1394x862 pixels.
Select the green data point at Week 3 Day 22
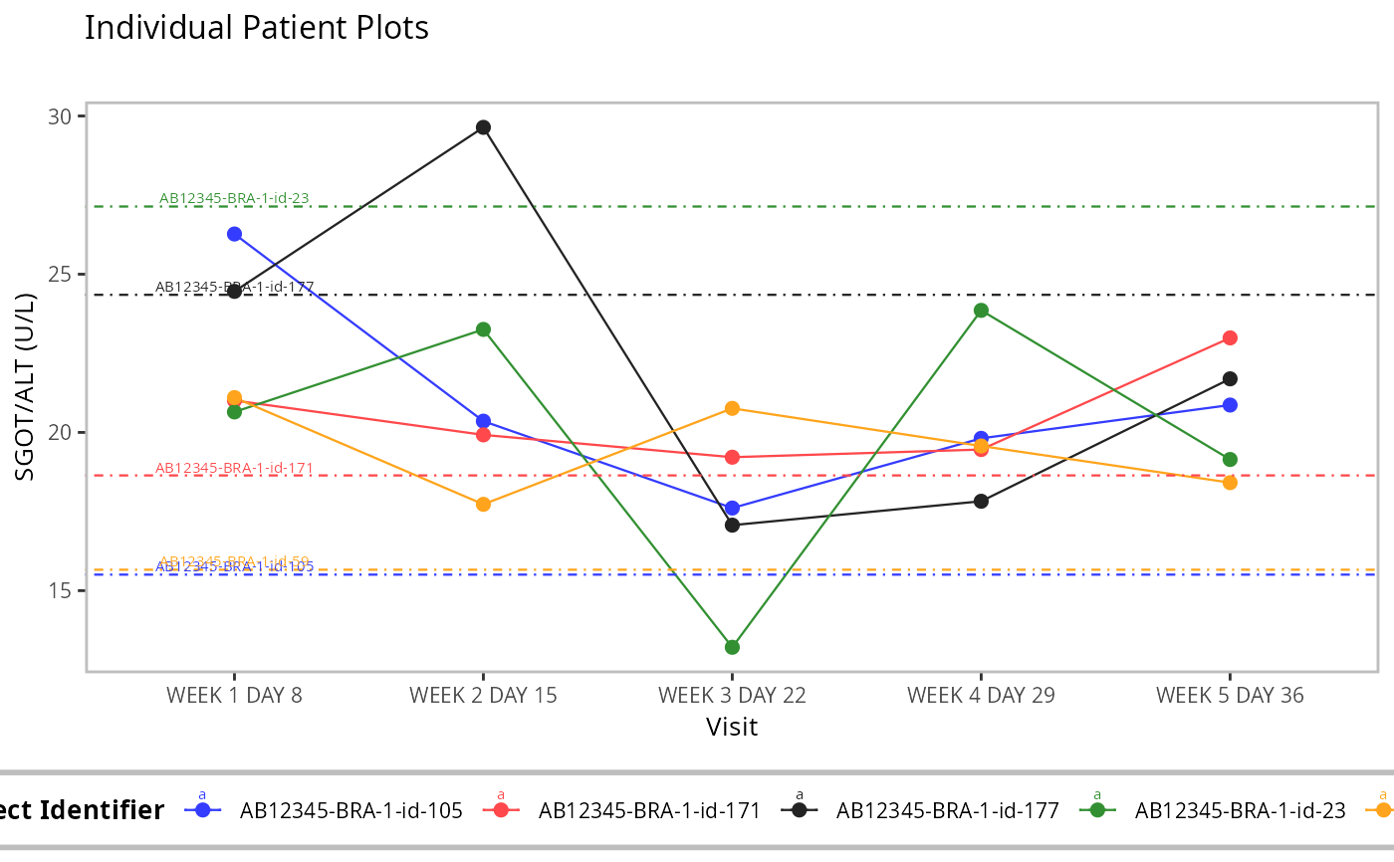click(732, 647)
